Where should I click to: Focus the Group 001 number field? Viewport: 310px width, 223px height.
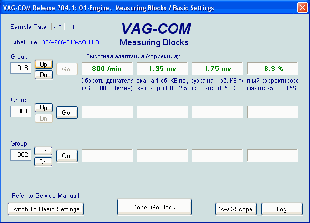pos(21,111)
